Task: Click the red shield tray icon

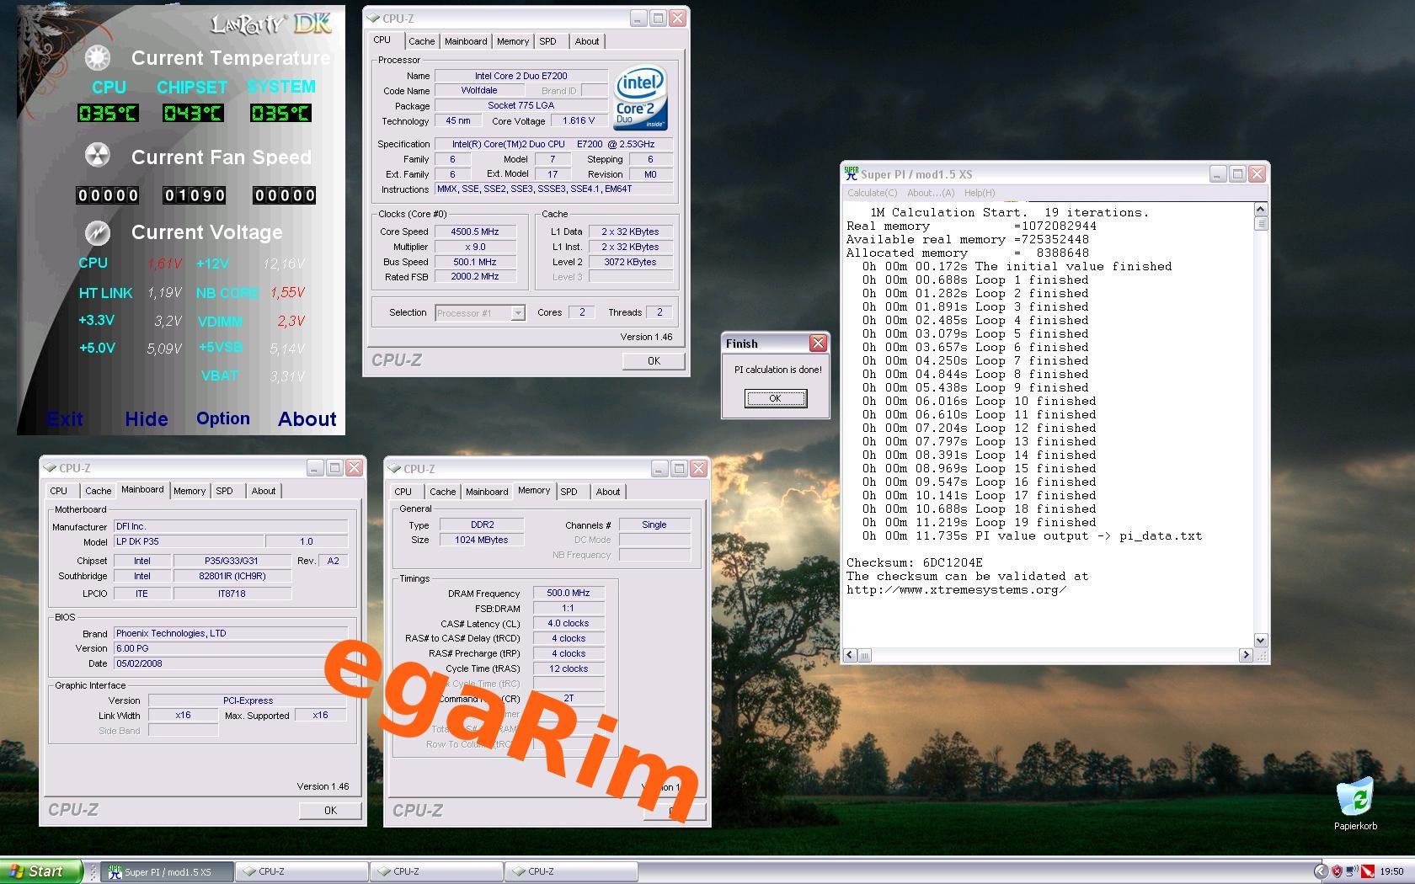Action: pos(1337,871)
